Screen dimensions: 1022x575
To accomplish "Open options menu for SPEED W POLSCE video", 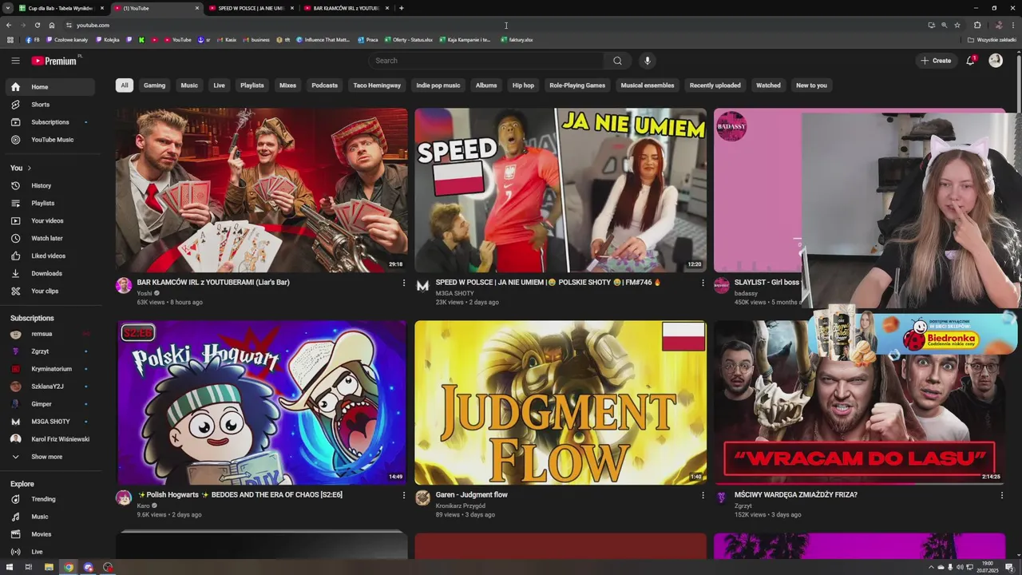I will (703, 283).
